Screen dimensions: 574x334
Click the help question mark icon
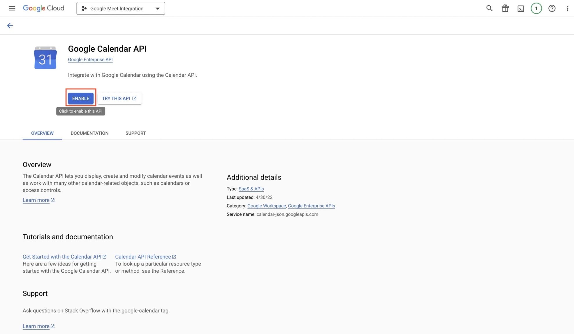click(552, 8)
